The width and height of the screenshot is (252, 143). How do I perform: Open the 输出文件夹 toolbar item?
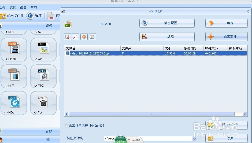click(12, 16)
